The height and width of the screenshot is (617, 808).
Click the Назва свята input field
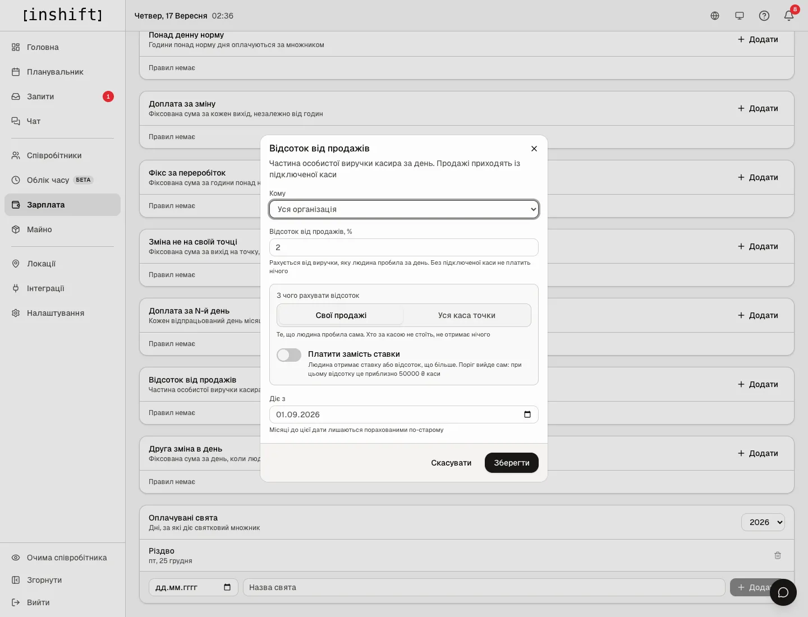(484, 587)
